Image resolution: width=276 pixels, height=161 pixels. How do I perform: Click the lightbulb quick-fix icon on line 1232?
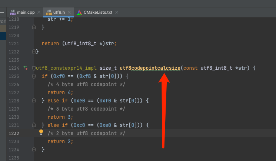pos(41,132)
